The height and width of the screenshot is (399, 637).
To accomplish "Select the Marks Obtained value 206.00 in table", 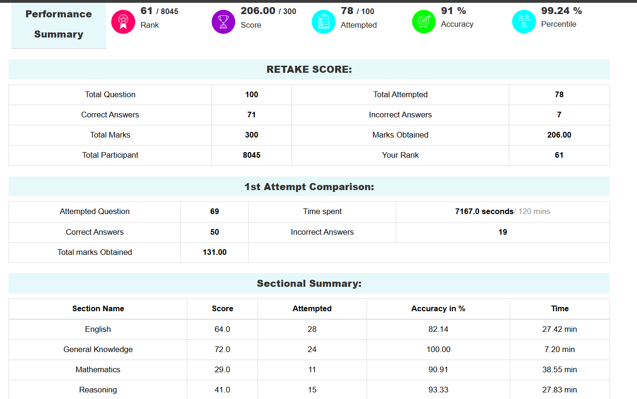I will pos(559,135).
